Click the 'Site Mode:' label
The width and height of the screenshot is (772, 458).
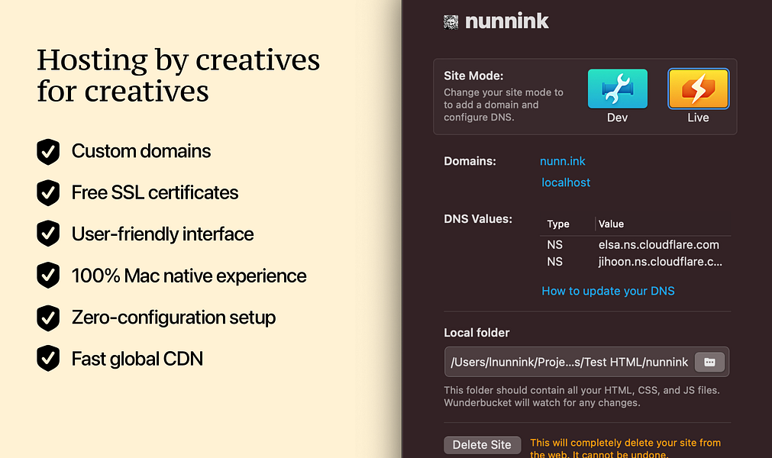473,76
